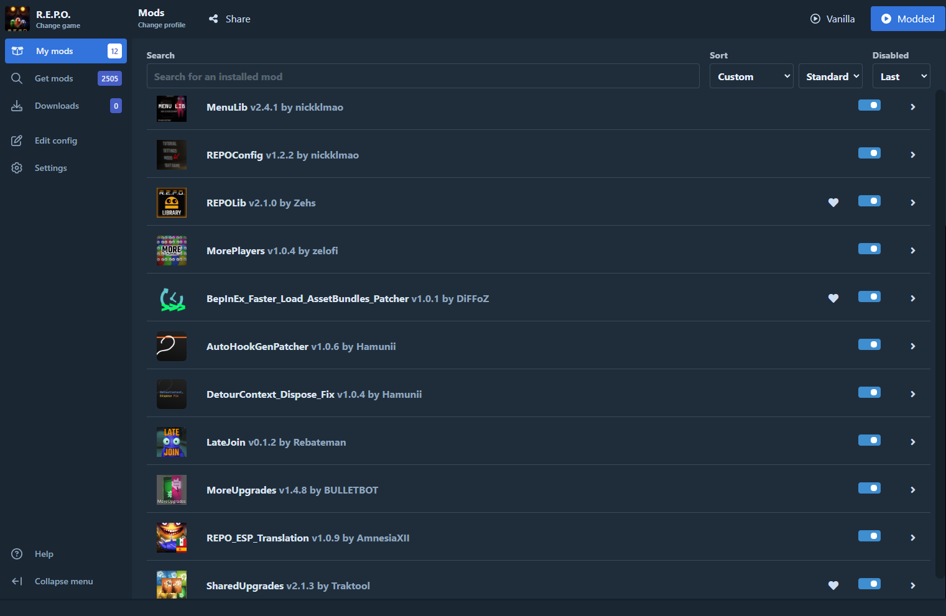The width and height of the screenshot is (946, 616).
Task: Click the Collapse menu arrow icon
Action: (x=17, y=581)
